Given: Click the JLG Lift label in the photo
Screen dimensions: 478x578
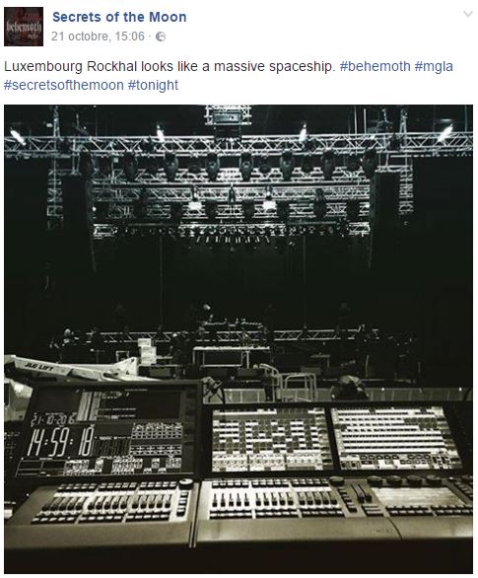Looking at the screenshot, I should point(38,367).
